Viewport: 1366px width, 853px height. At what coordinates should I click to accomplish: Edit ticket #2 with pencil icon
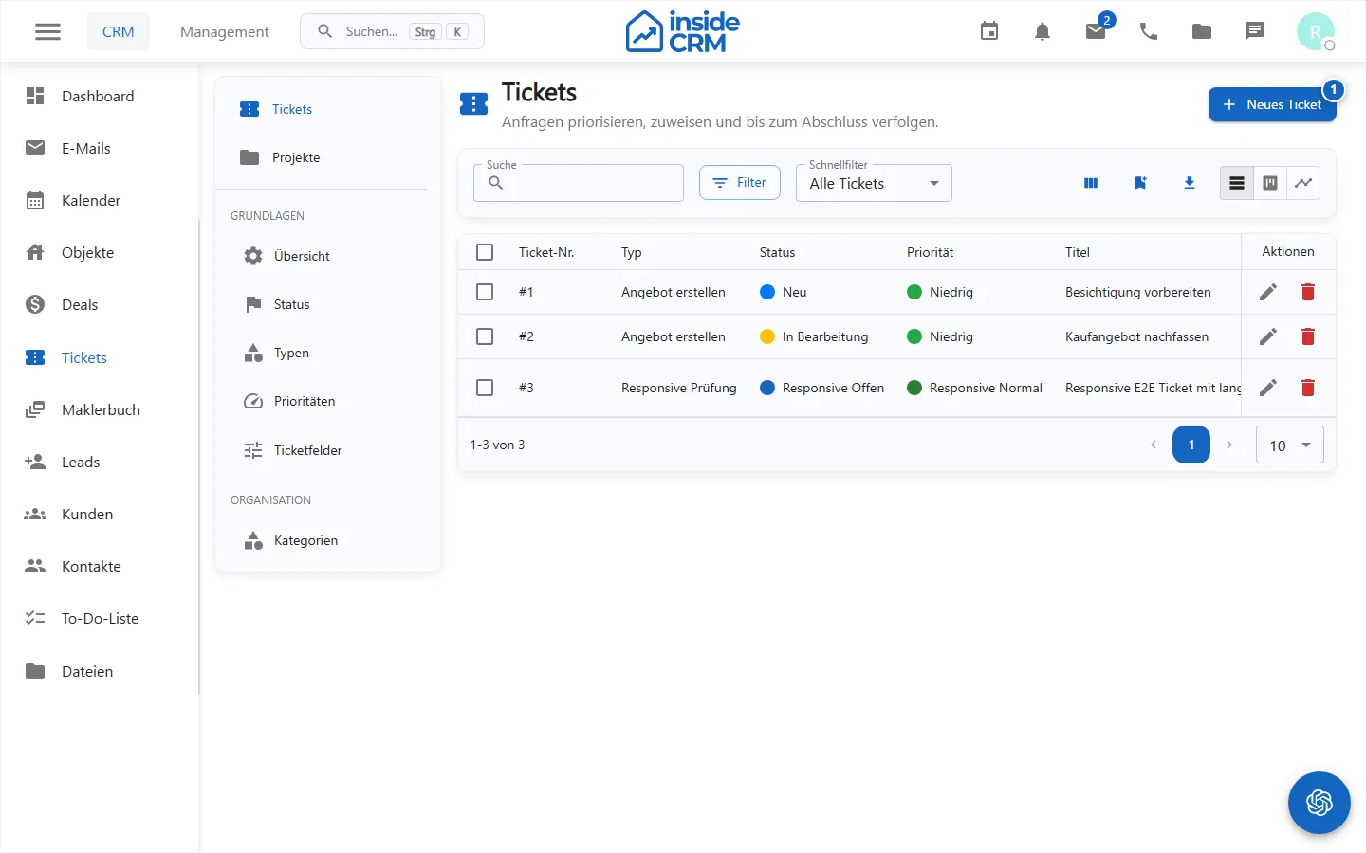(1268, 336)
